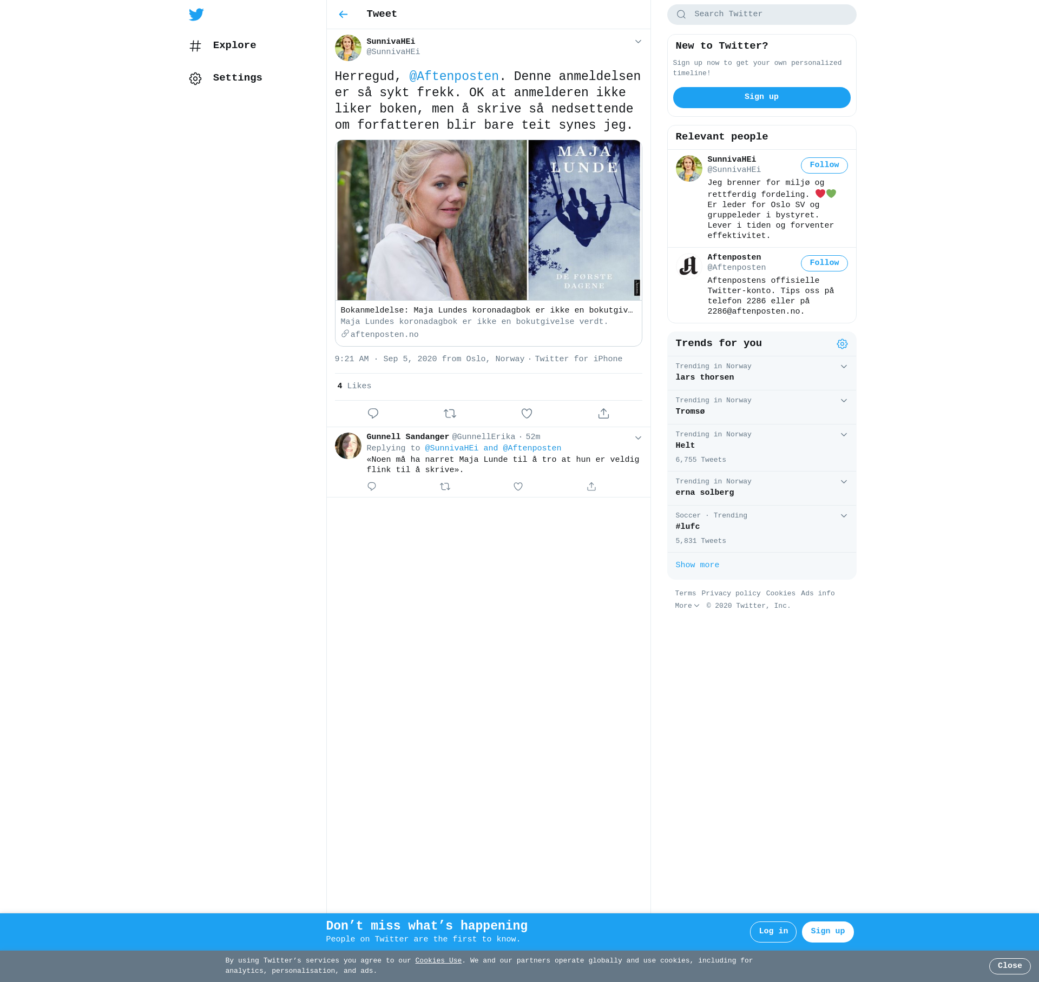The image size is (1039, 982).
Task: Open the aftenposten.no link card
Action: pyautogui.click(x=488, y=323)
